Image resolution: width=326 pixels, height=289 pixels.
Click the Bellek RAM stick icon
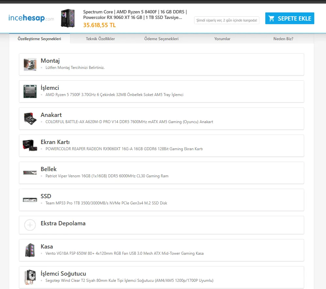pyautogui.click(x=30, y=173)
